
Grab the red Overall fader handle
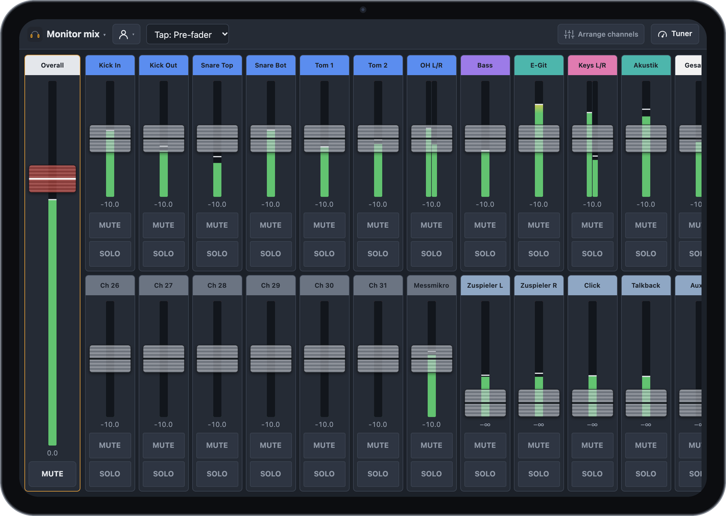click(52, 179)
